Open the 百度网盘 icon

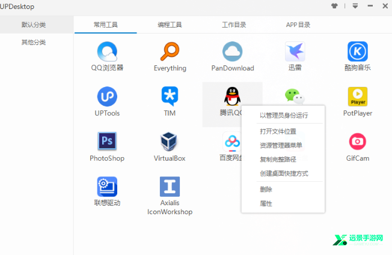pyautogui.click(x=232, y=142)
